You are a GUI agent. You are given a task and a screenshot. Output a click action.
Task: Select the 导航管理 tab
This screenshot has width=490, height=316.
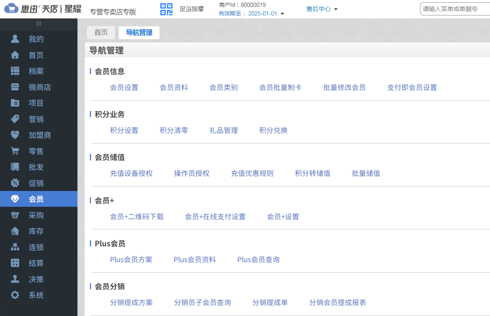[x=139, y=32]
